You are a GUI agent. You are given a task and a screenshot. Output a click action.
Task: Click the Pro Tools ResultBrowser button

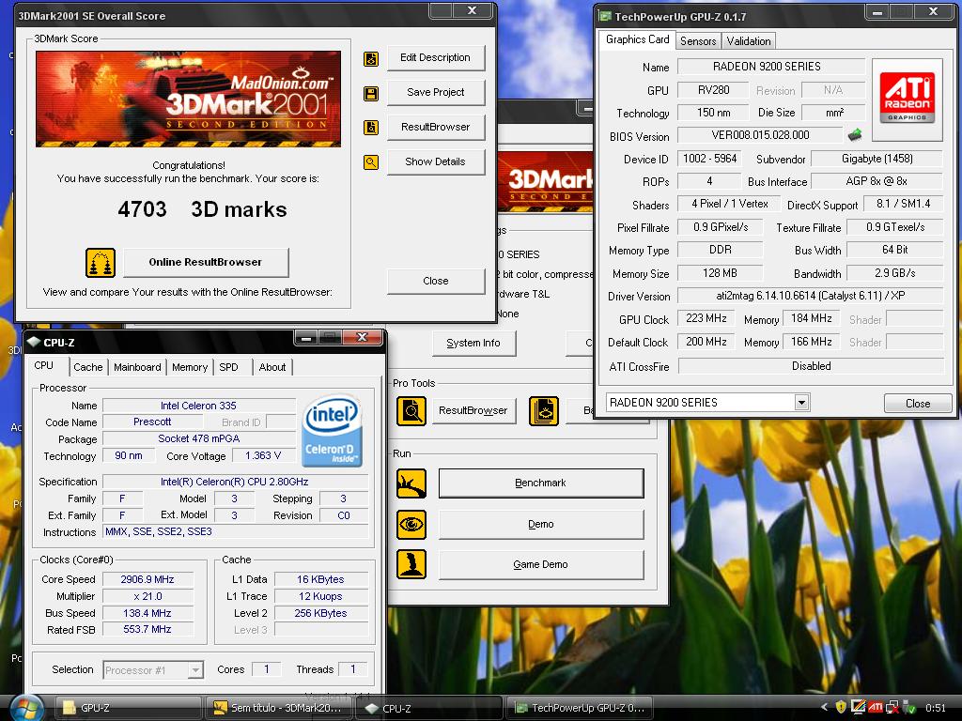(473, 411)
